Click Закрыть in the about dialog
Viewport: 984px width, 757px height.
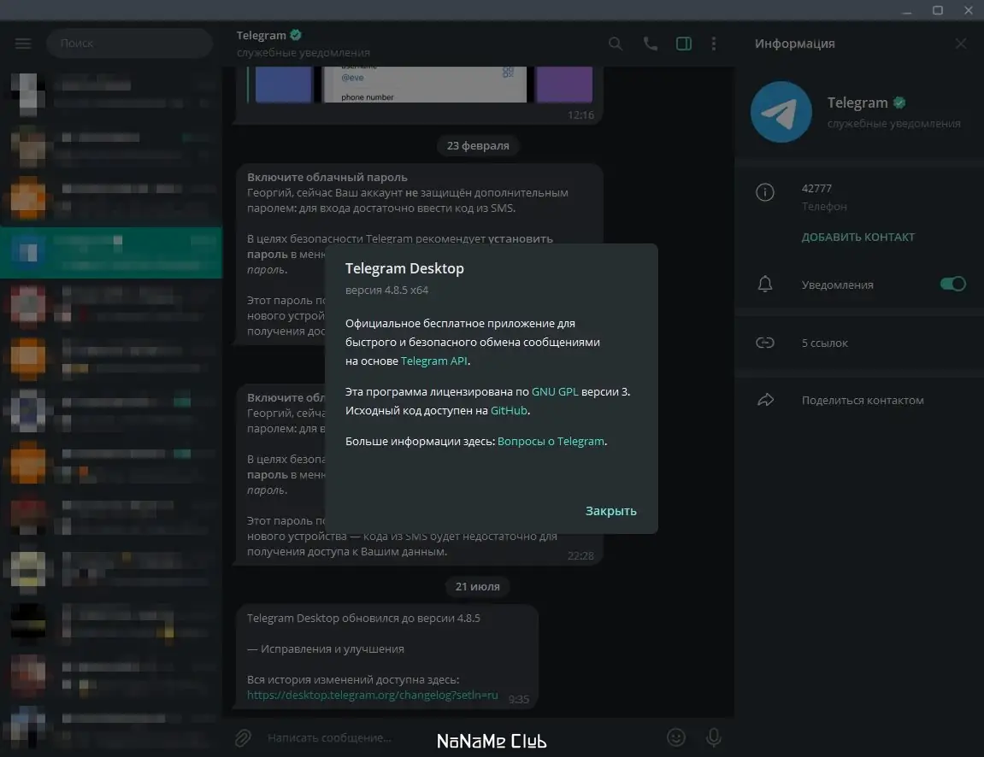(x=610, y=511)
